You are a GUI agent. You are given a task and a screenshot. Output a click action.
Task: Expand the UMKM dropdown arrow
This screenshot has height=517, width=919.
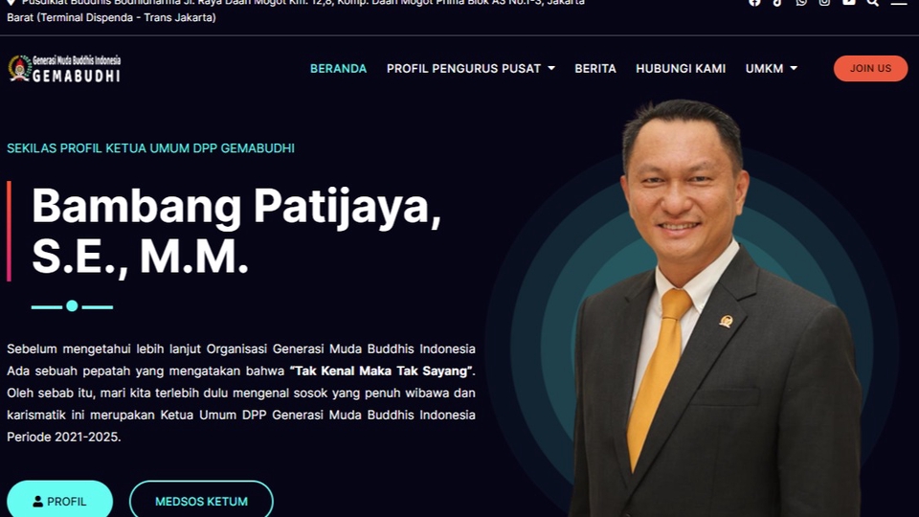pos(794,69)
